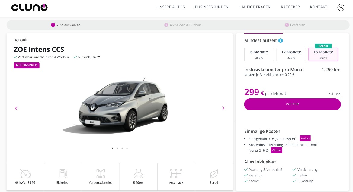Select the 6 Monate duration option
The image size is (353, 192).
[x=259, y=54]
